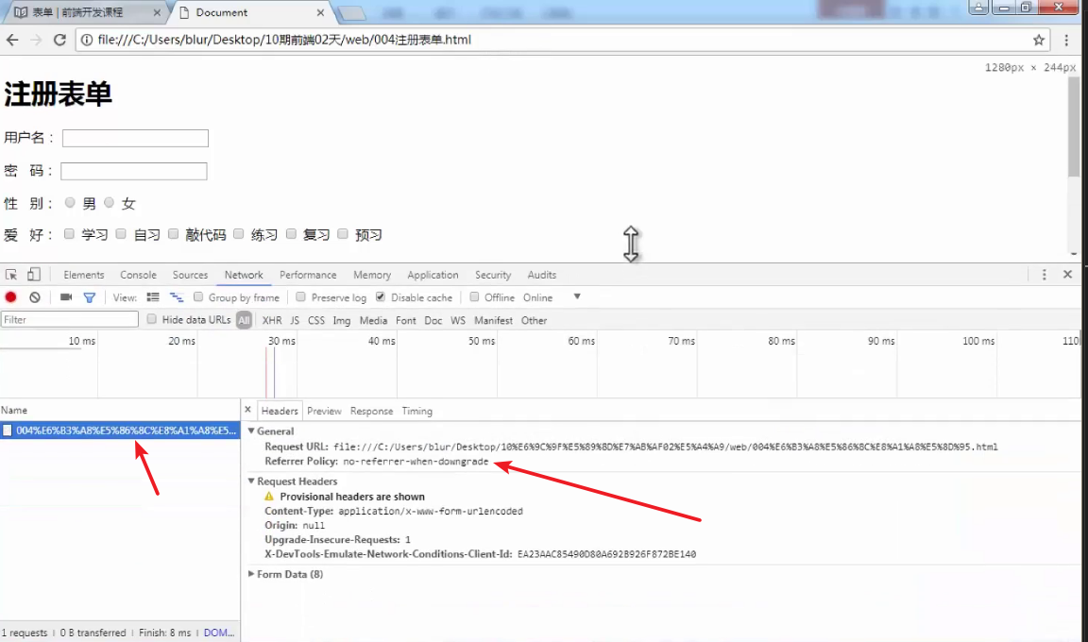Select the All filter button
Viewport: 1088px width, 642px height.
pyautogui.click(x=244, y=320)
